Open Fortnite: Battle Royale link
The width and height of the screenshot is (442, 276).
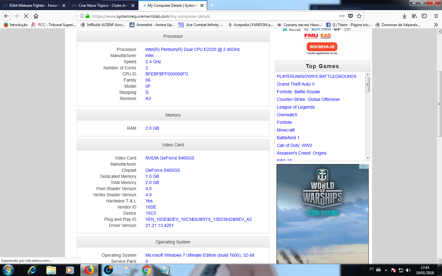pos(298,92)
